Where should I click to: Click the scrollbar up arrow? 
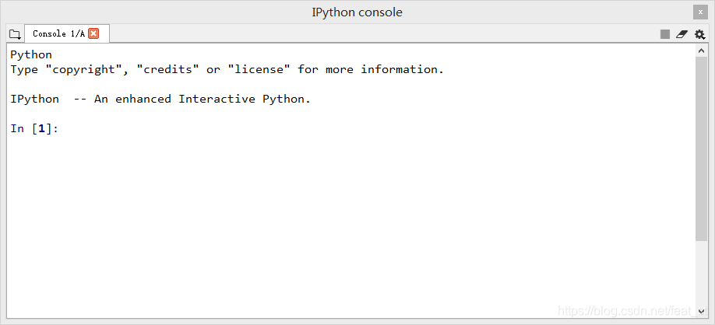tap(701, 51)
